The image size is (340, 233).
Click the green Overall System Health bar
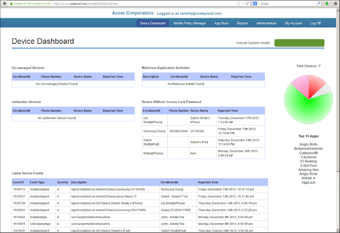(299, 43)
